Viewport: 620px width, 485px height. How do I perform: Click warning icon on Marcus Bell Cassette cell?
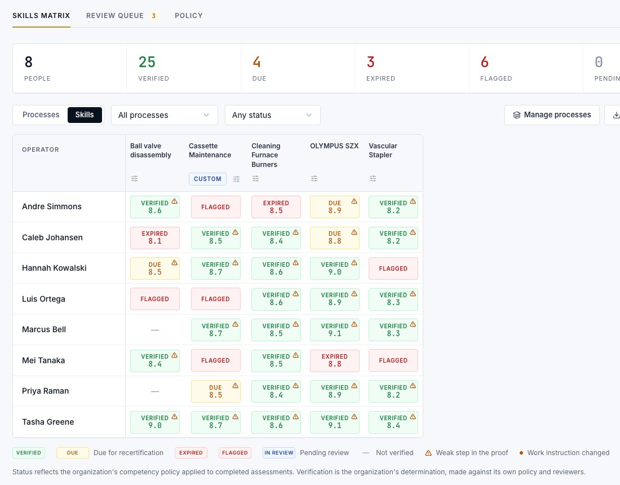tap(235, 324)
